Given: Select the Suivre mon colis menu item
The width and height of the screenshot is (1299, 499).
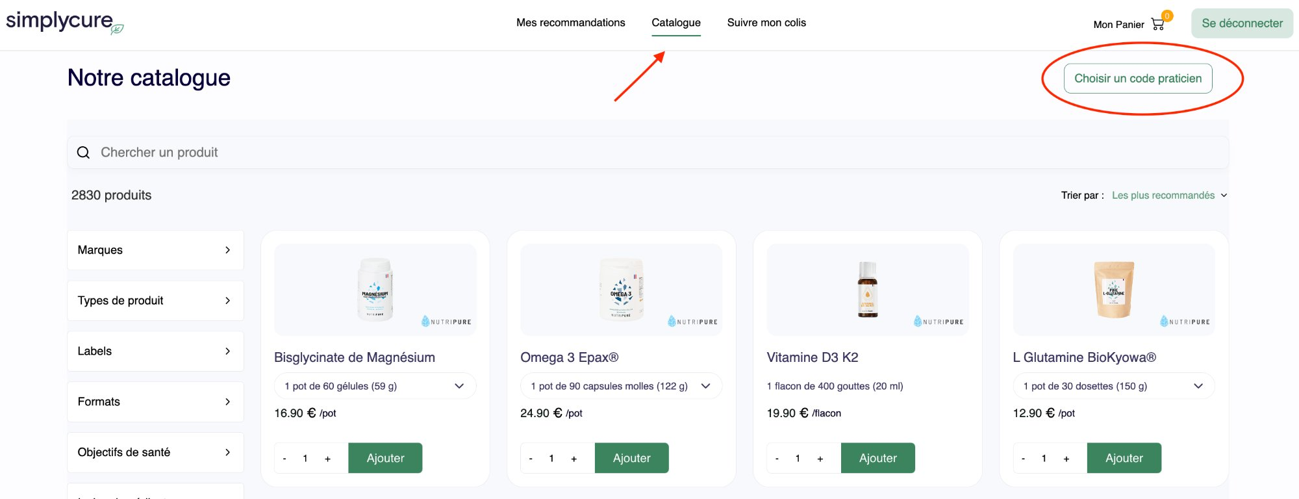Looking at the screenshot, I should (767, 22).
